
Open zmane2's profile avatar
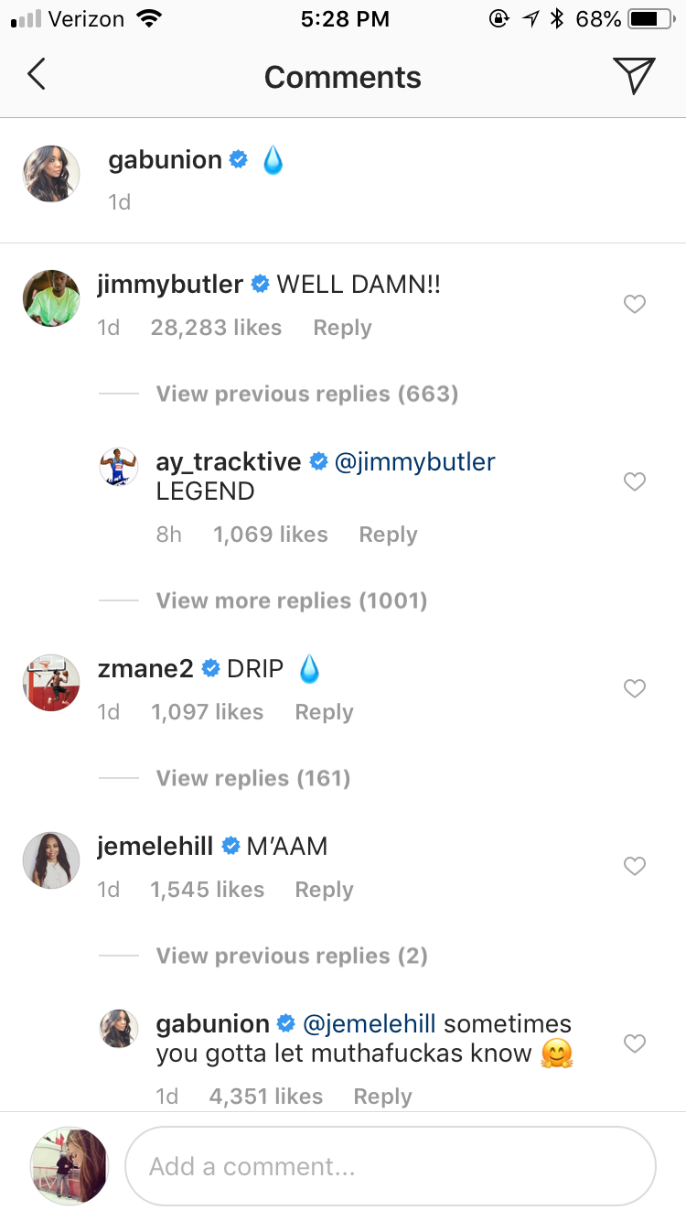51,683
